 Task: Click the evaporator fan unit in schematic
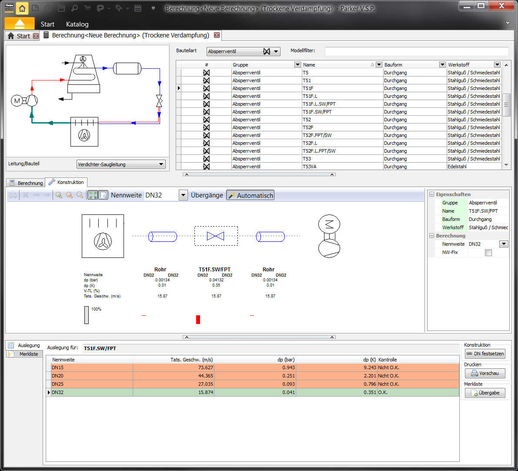[x=84, y=132]
